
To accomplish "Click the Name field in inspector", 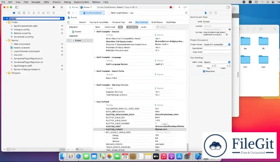I will point(217,21).
